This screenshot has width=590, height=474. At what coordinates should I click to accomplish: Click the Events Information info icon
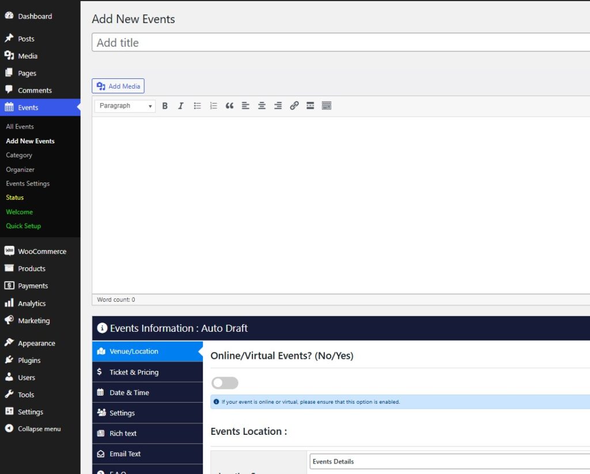coord(102,328)
